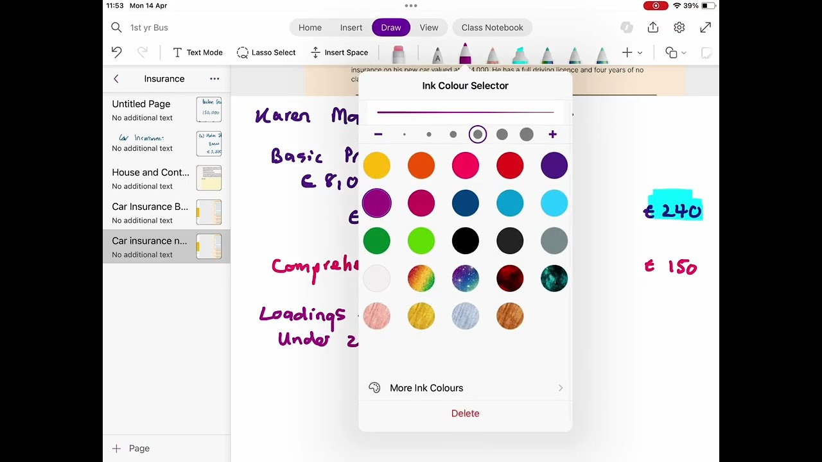This screenshot has width=822, height=462.
Task: Select the purple pen tool
Action: click(x=465, y=54)
